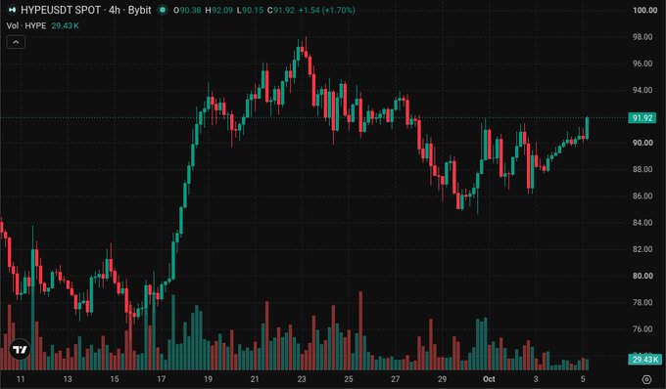Click the 96.00 price axis label
666x389 pixels.
coord(642,64)
